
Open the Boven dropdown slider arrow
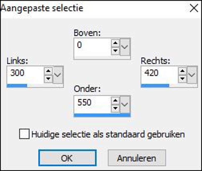pos(125,47)
